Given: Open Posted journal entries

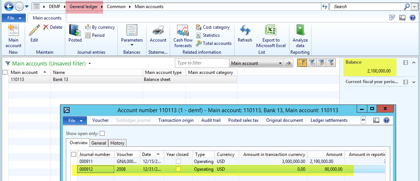Looking at the screenshot, I should pos(75,33).
